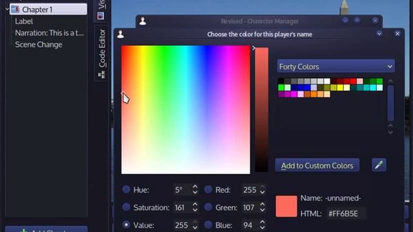Choose the pale cream yellow swatch
Screen dimensions: 413x232
[x=347, y=88]
